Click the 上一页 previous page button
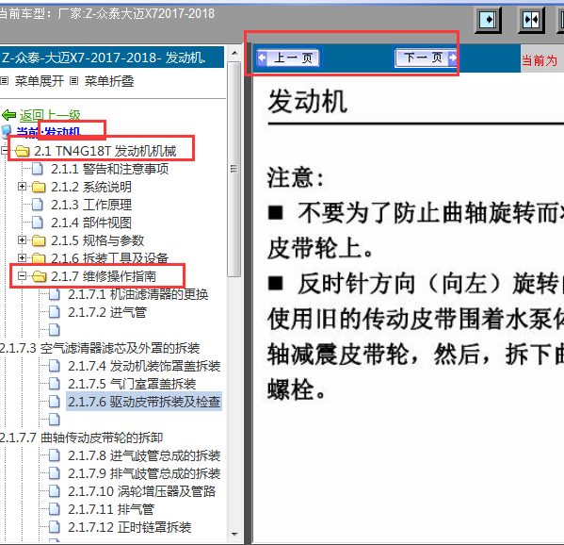 tap(288, 58)
